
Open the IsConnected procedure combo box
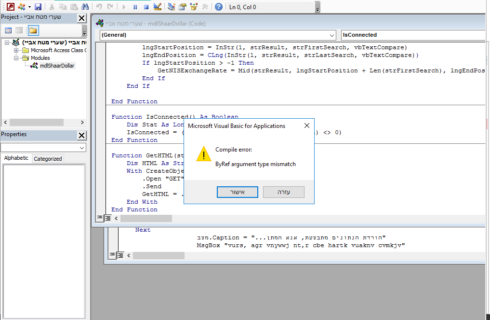click(x=413, y=35)
